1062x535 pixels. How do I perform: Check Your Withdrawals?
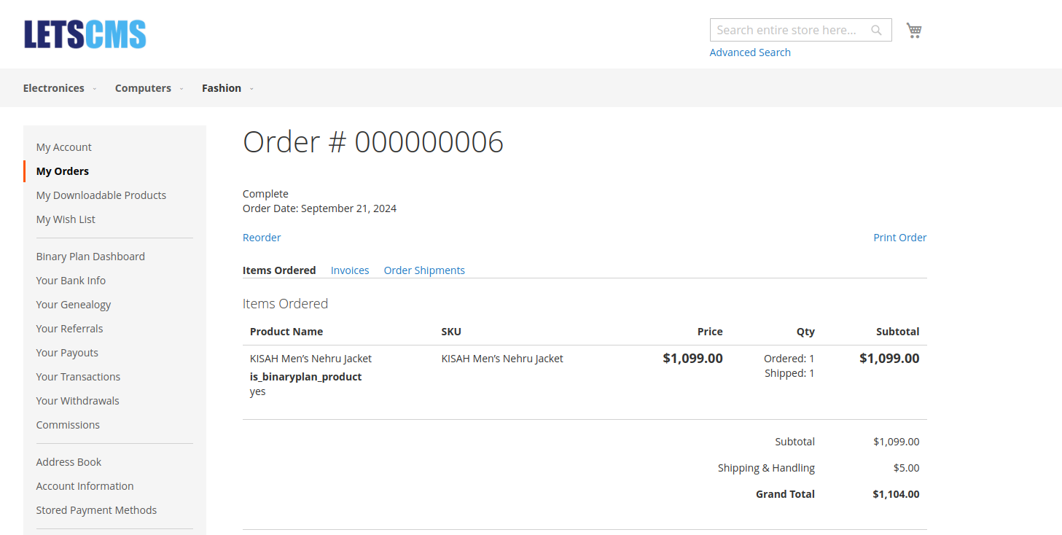(x=77, y=400)
